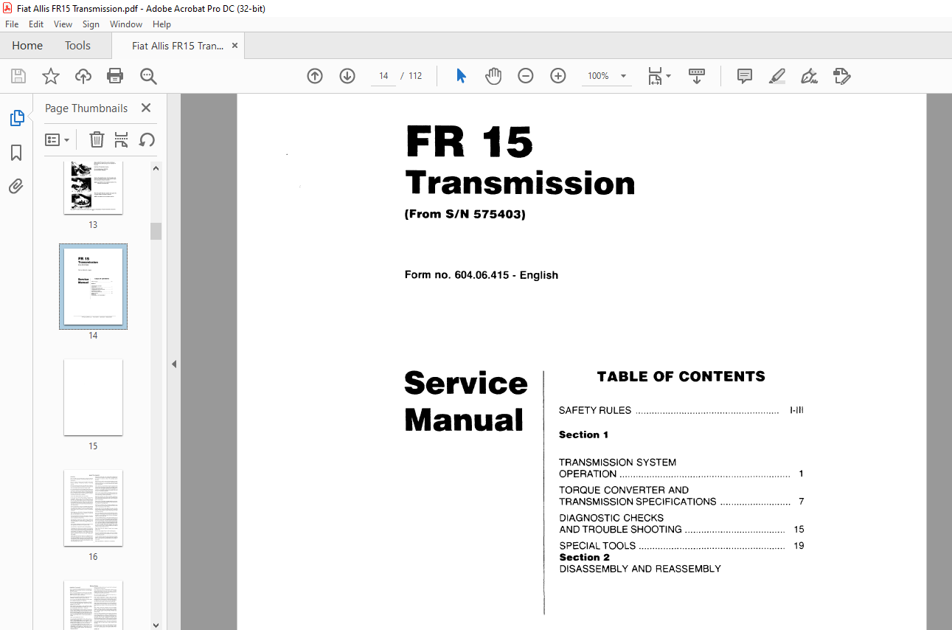The image size is (952, 630).
Task: Open the File menu
Action: (12, 24)
